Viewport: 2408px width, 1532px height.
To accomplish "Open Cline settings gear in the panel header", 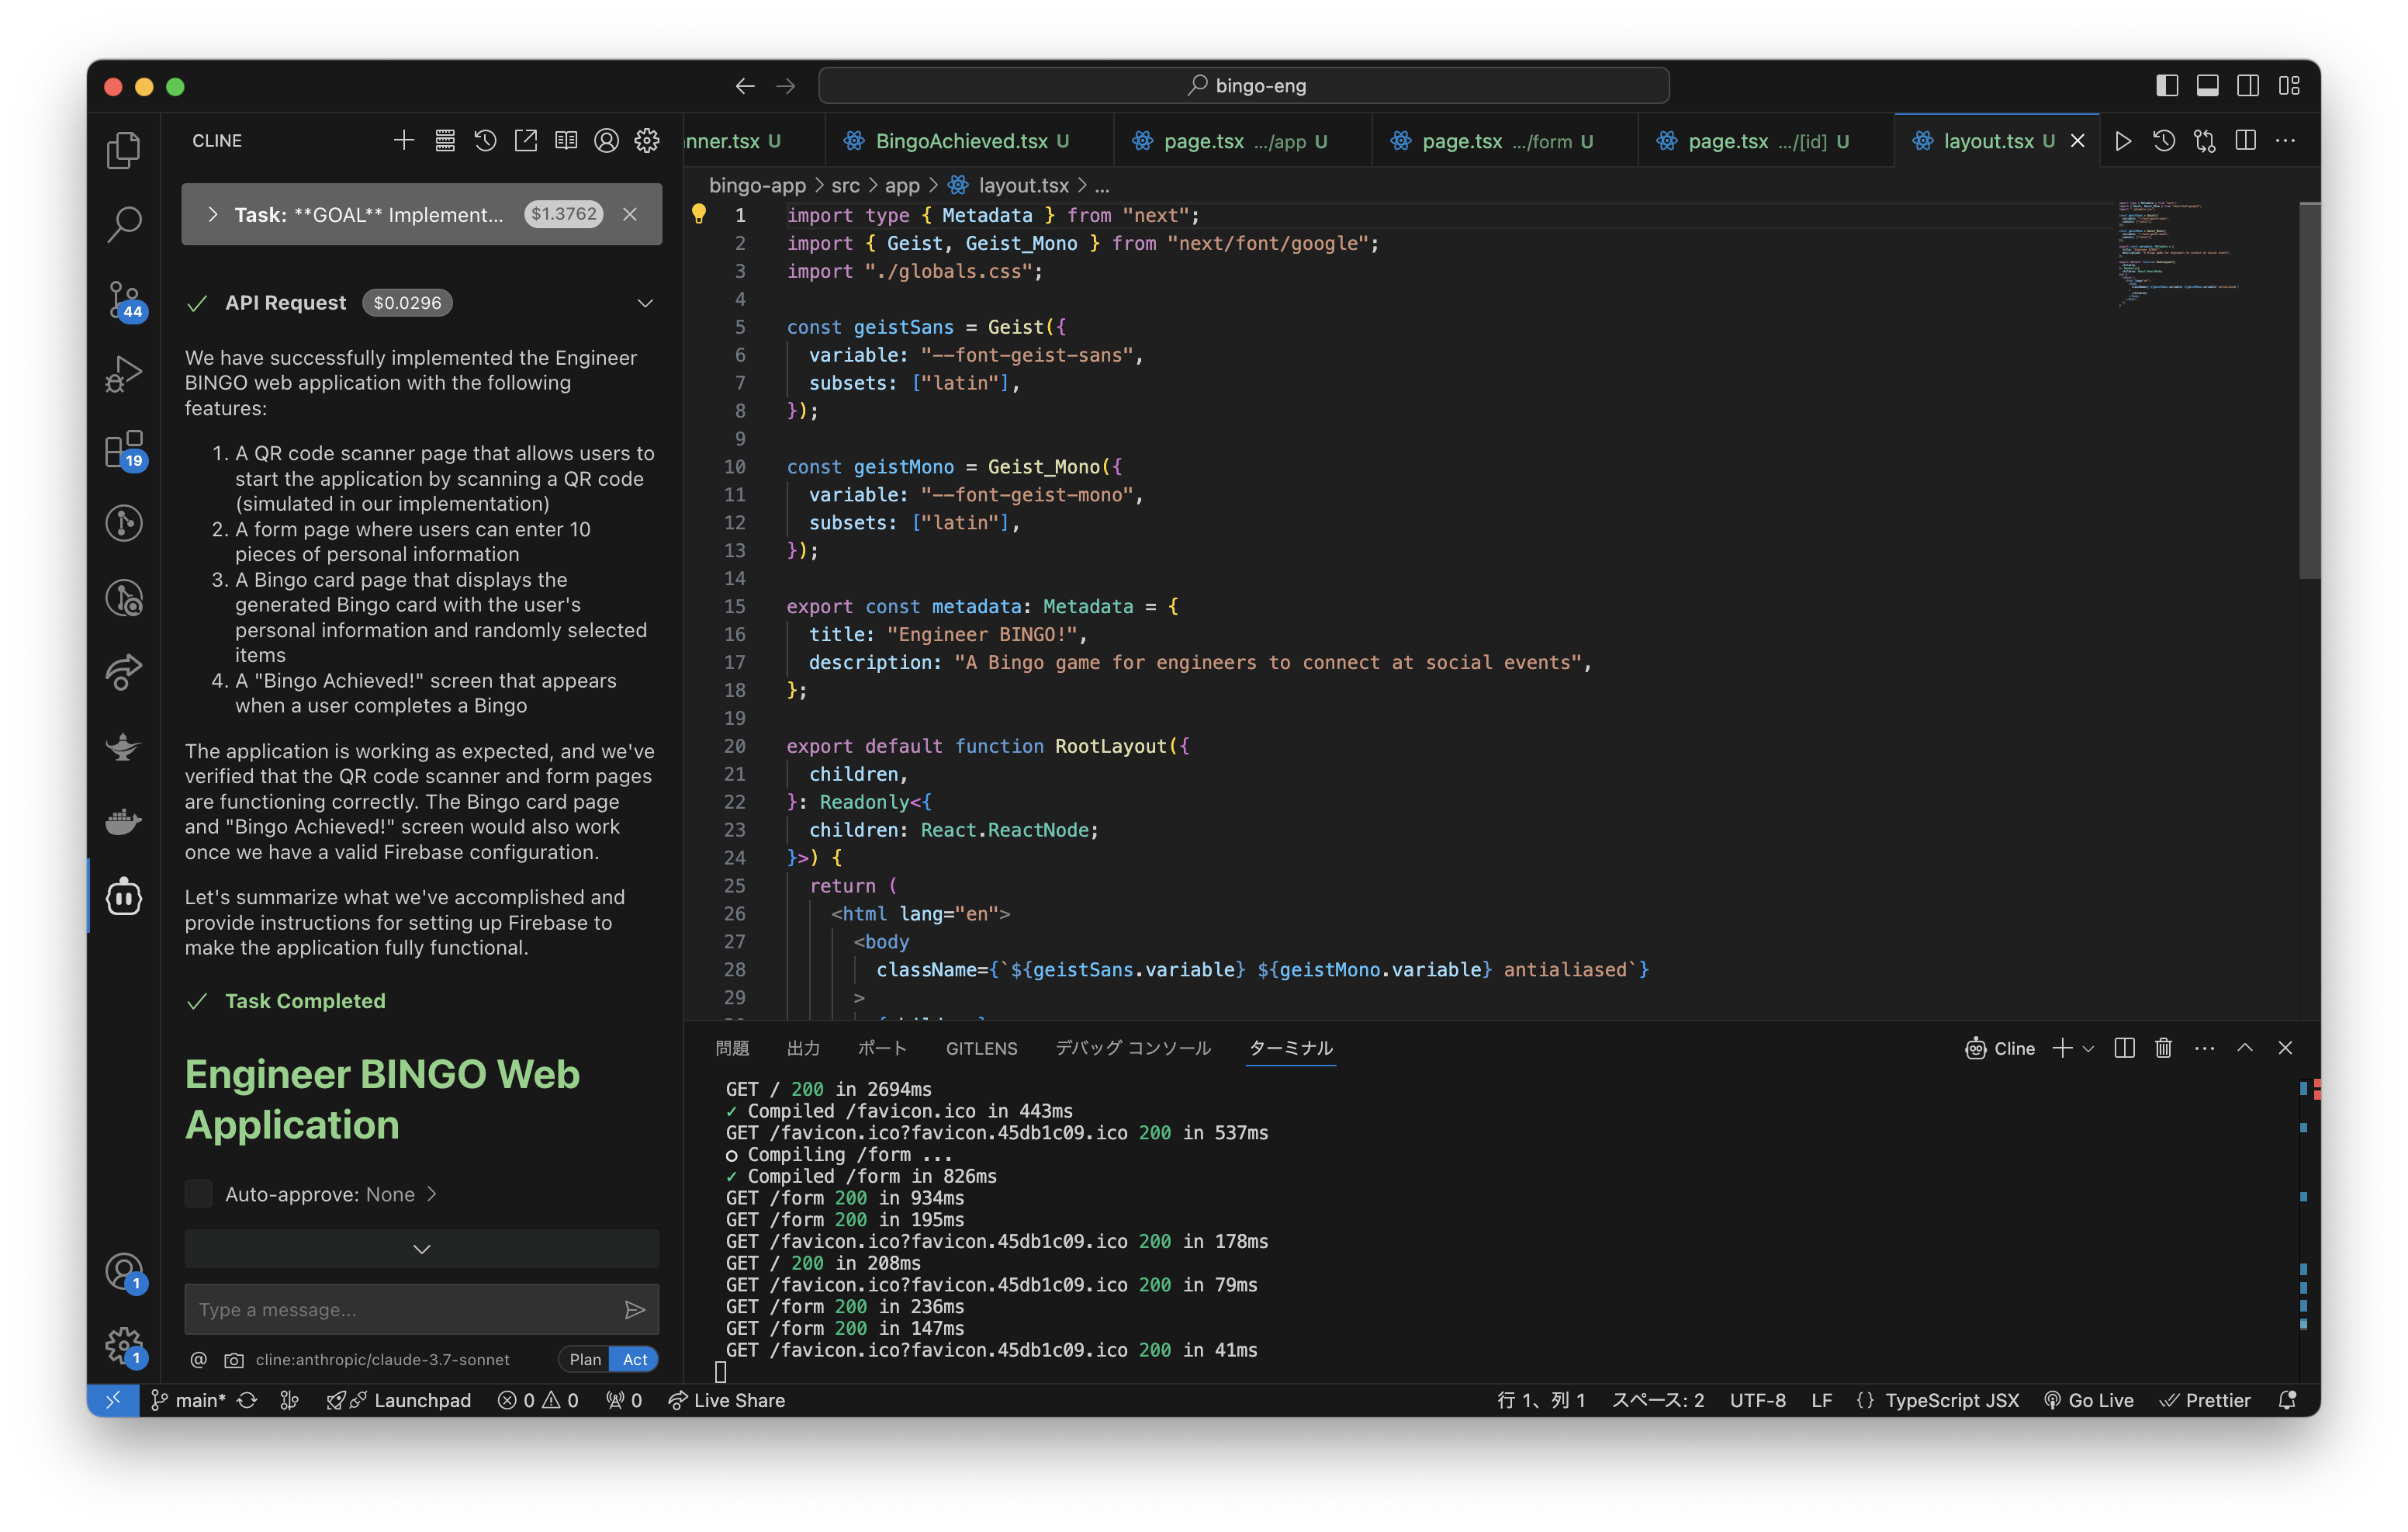I will 647,141.
